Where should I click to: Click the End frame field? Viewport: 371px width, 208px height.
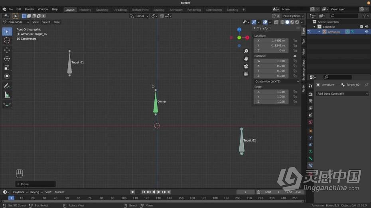(x=294, y=192)
